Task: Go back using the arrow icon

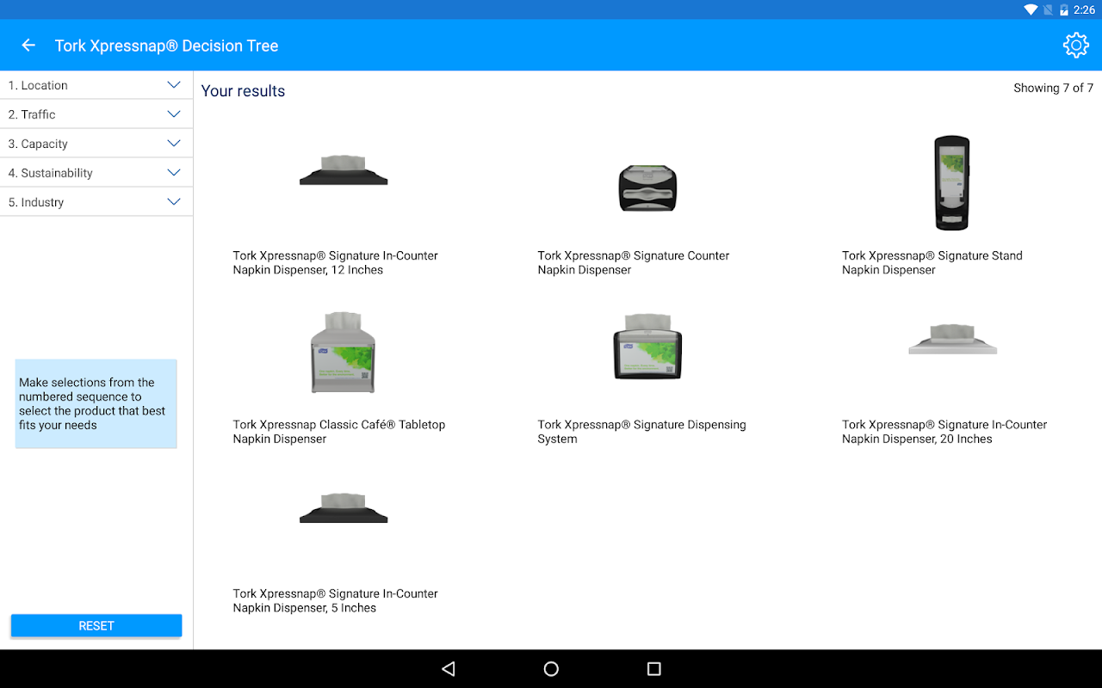Action: tap(28, 46)
